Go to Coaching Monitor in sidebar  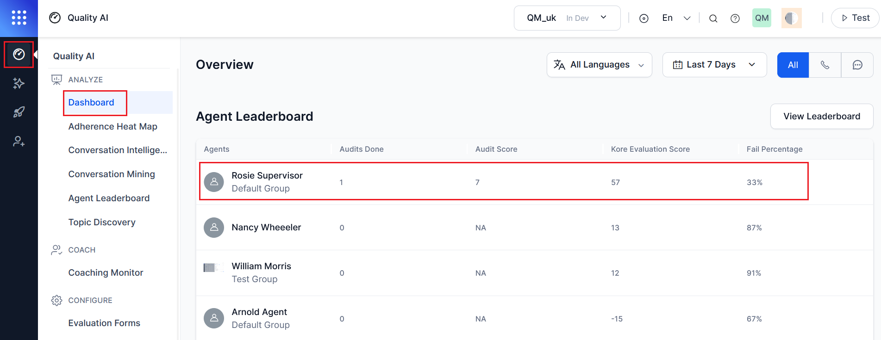tap(106, 272)
